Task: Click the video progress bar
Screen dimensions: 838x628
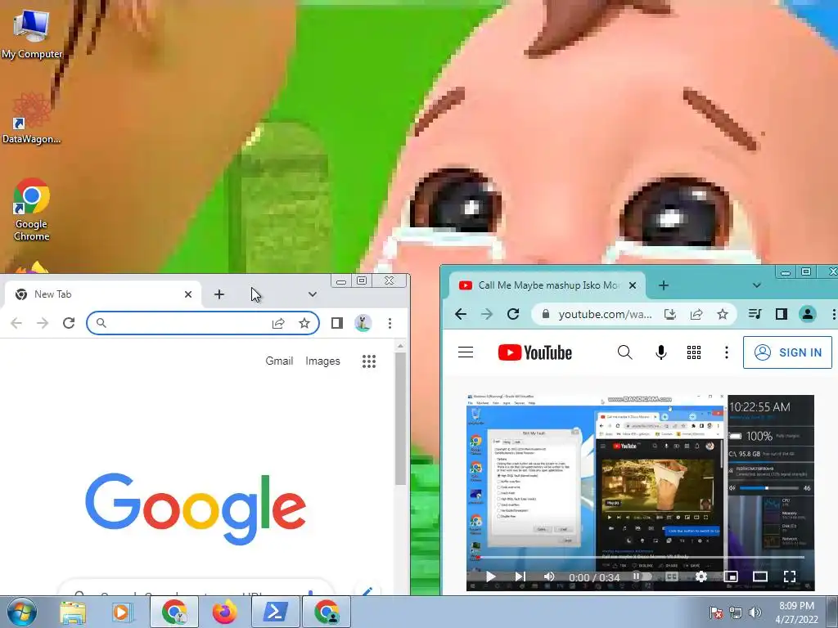Action: tap(640, 558)
